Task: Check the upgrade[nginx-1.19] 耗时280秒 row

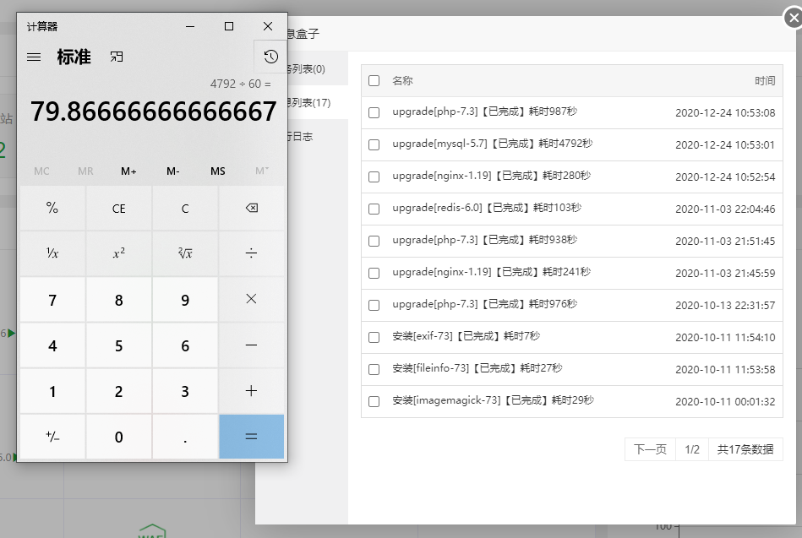Action: (374, 177)
